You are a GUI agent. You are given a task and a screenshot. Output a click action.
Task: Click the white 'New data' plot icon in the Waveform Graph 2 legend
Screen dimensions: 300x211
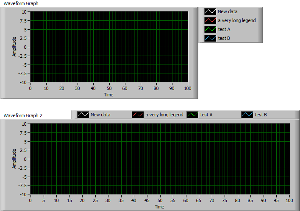83,115
